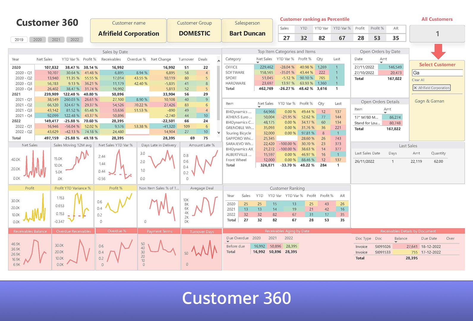Click sort arrow under Amt in Open Orders by Date
This screenshot has height=321, width=473.
pyautogui.click(x=381, y=62)
